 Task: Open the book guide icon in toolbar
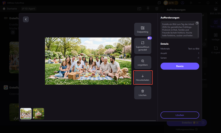(x=139, y=9)
